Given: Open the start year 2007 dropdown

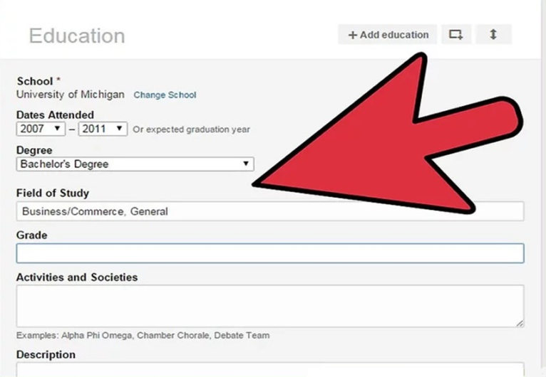Looking at the screenshot, I should tap(40, 129).
